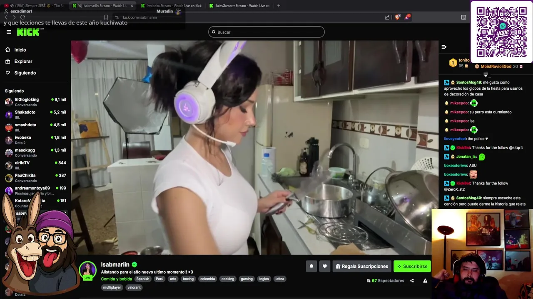Select the Spanish tag
Image resolution: width=533 pixels, height=299 pixels.
pyautogui.click(x=142, y=279)
